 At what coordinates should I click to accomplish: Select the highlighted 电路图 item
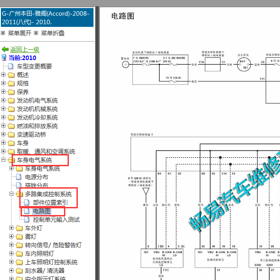pyautogui.click(x=42, y=211)
